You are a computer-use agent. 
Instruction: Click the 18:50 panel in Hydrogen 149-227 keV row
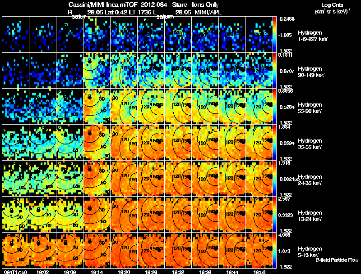point(259,34)
